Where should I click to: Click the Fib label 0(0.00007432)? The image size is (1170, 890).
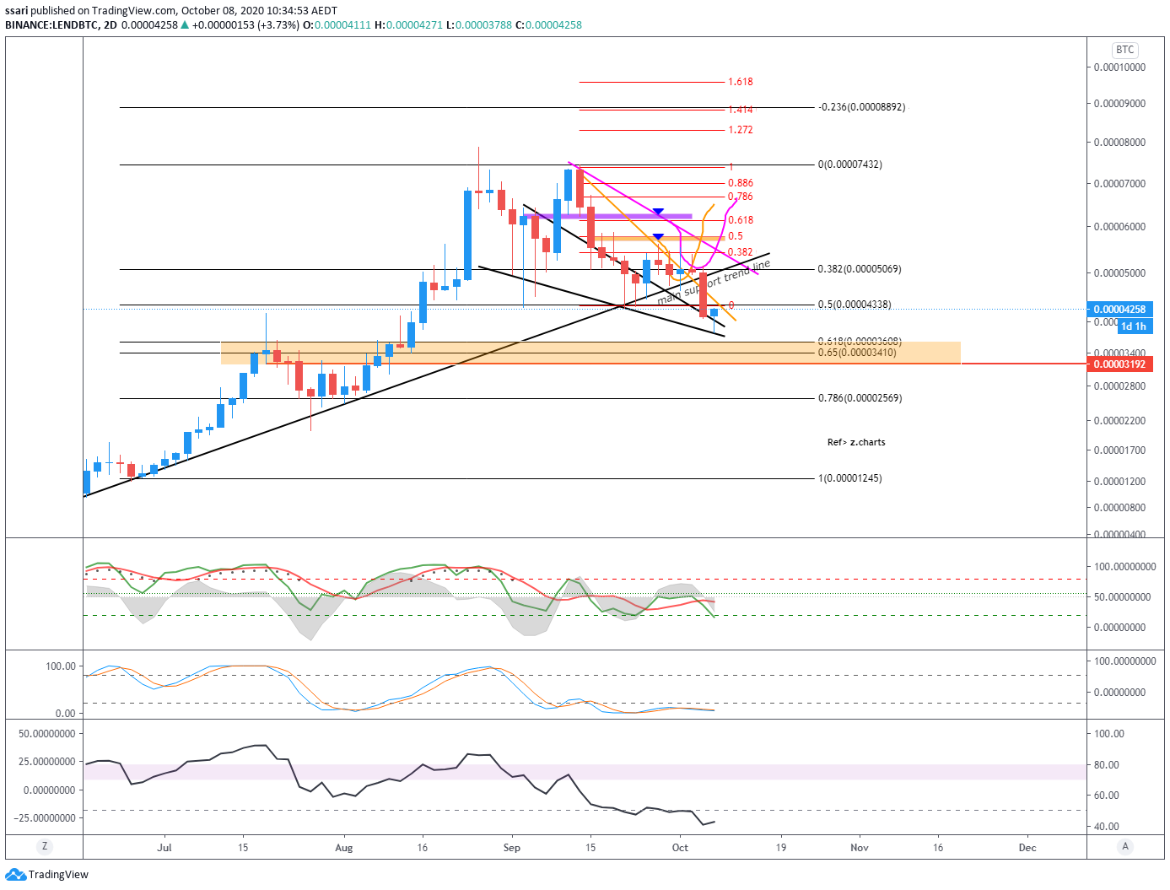[x=849, y=165]
